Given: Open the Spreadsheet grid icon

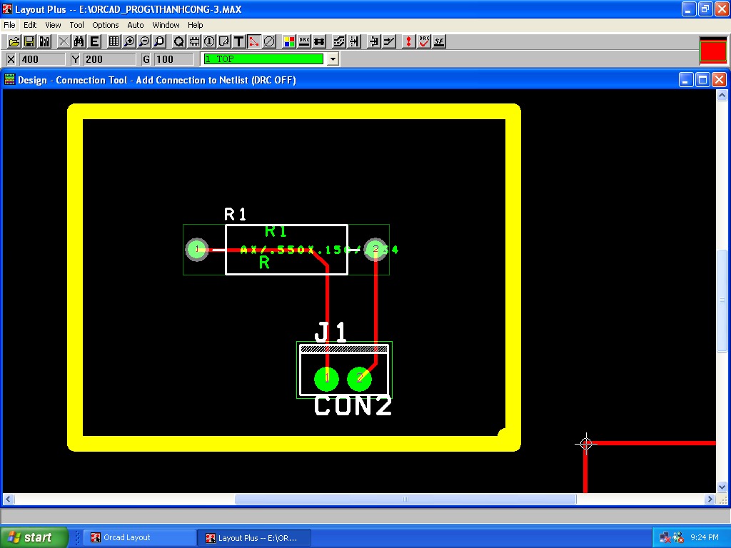Looking at the screenshot, I should (114, 42).
